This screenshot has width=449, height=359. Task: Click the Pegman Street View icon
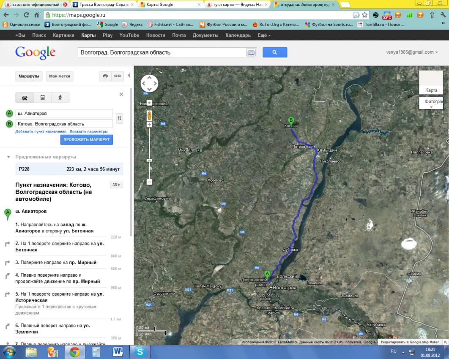pyautogui.click(x=149, y=115)
